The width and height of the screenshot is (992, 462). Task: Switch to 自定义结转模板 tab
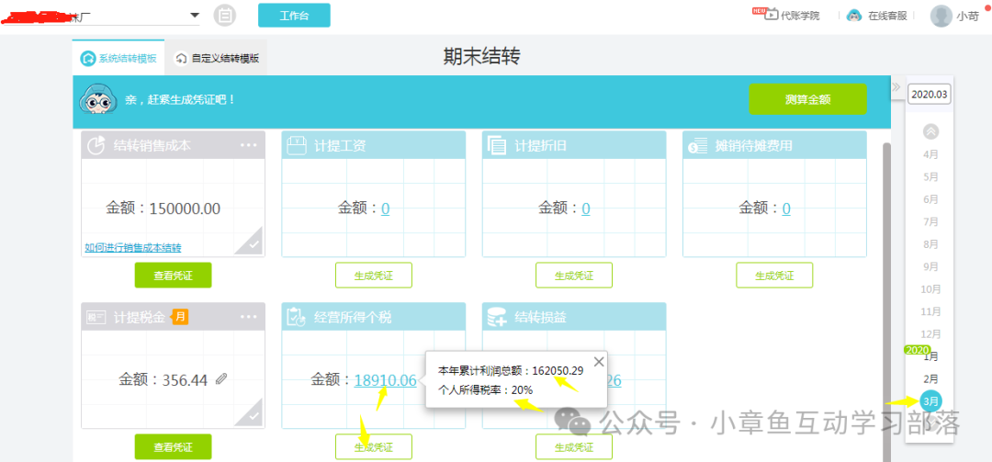[217, 58]
